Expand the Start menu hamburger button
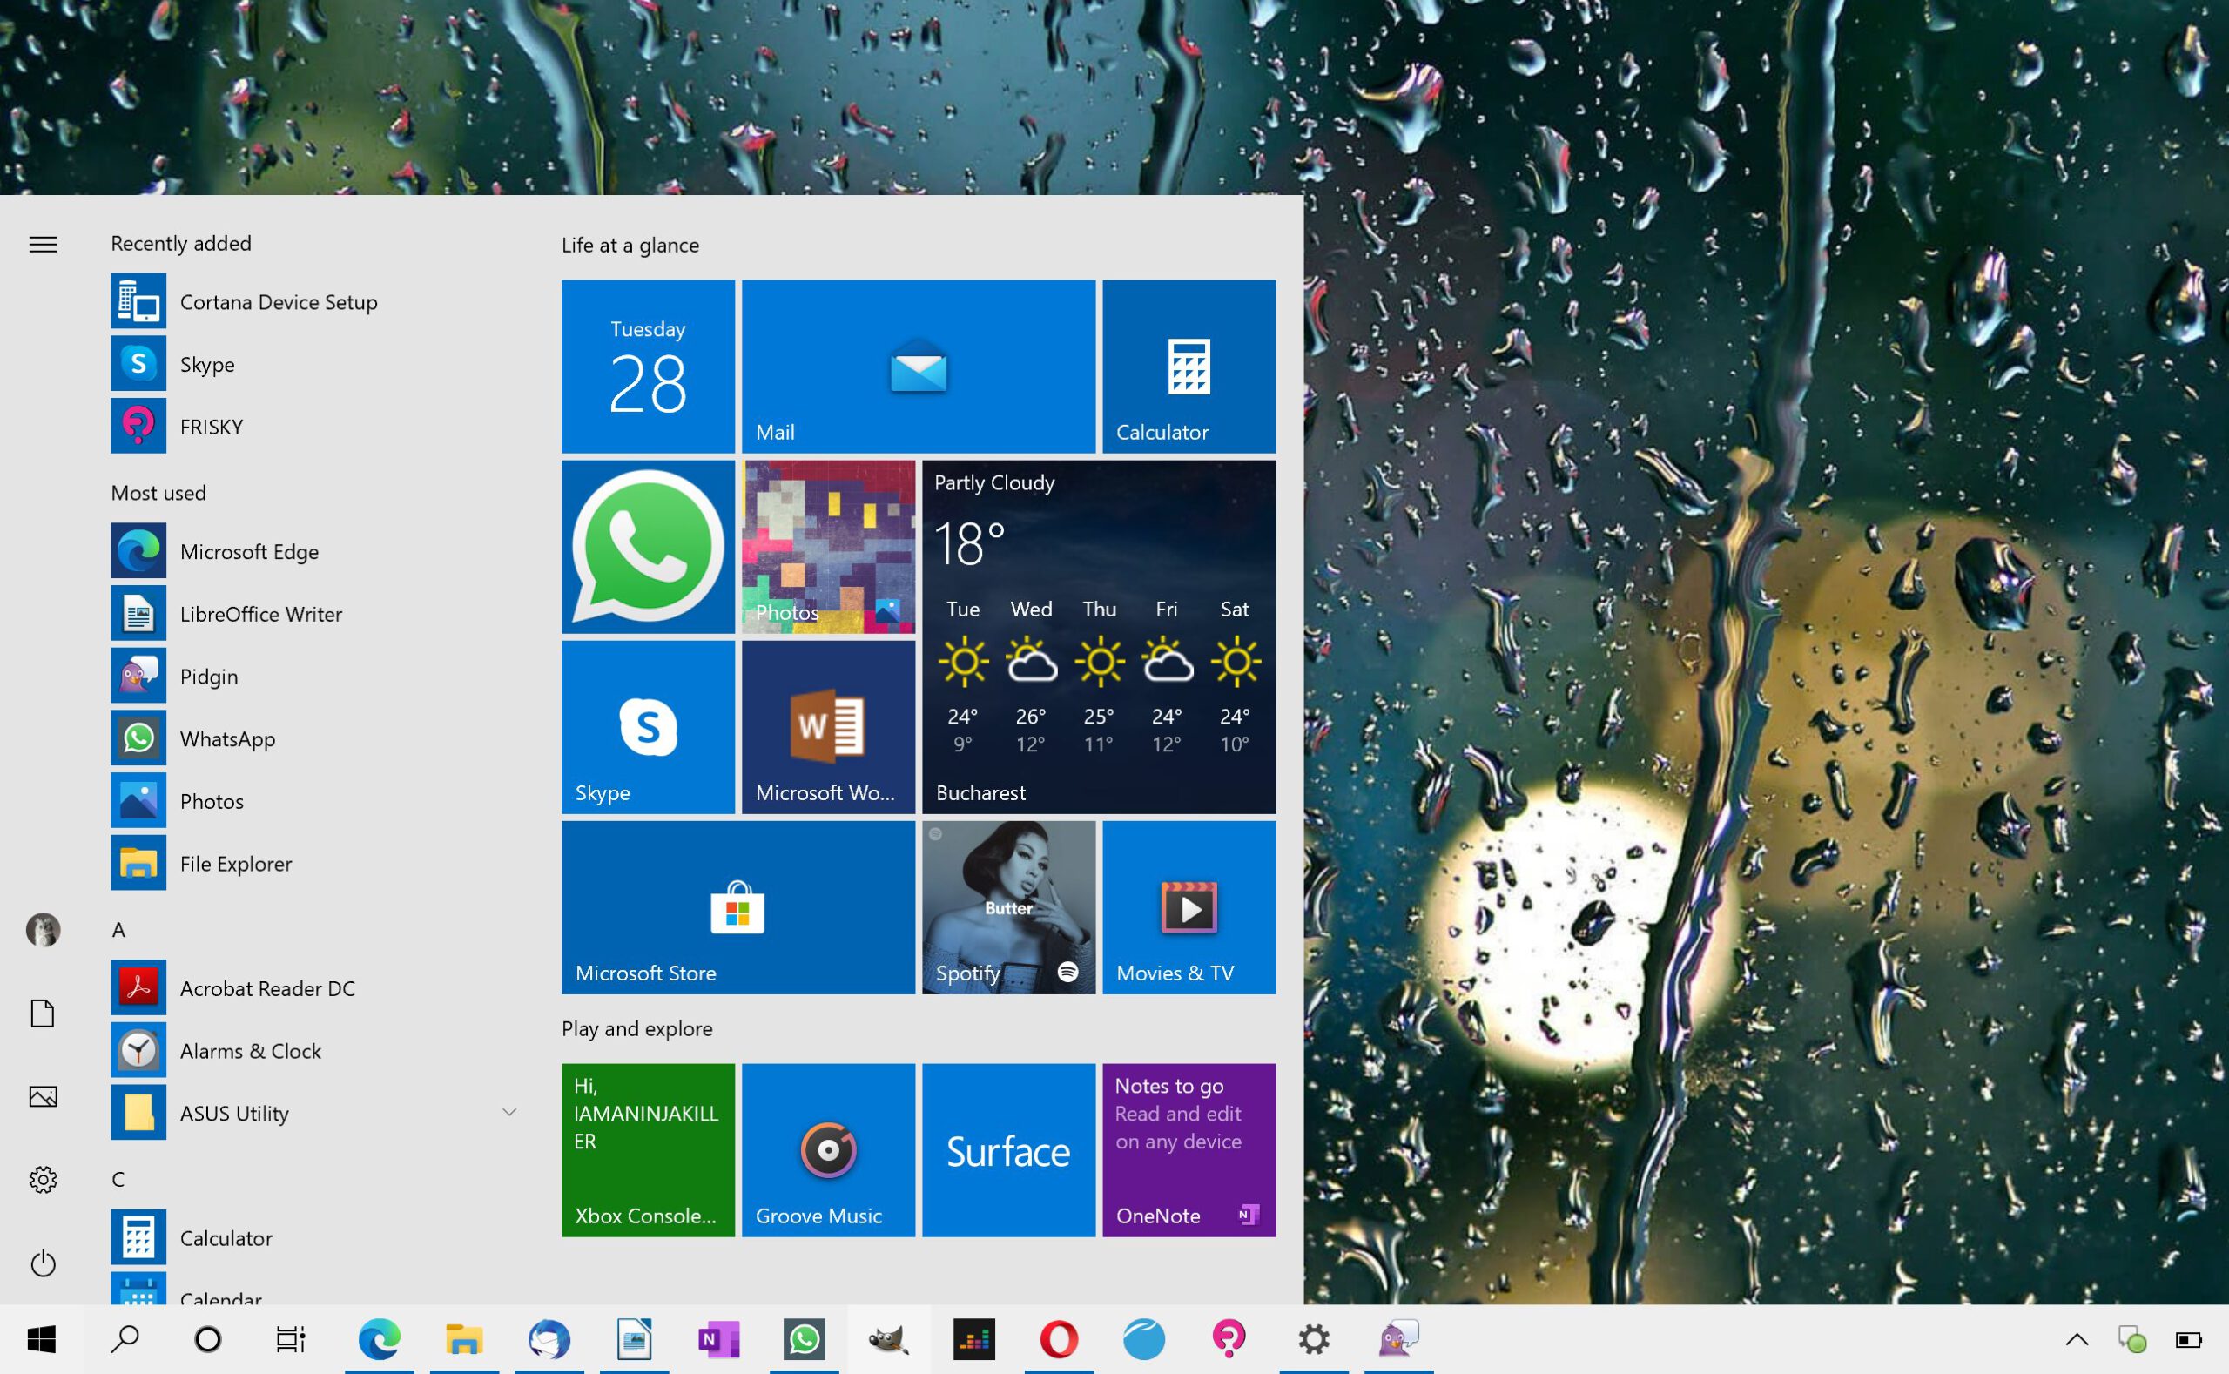This screenshot has height=1374, width=2229. coord(43,245)
